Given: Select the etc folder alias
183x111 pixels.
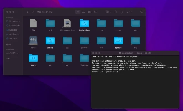Looking at the screenshot, I should 135,23.
